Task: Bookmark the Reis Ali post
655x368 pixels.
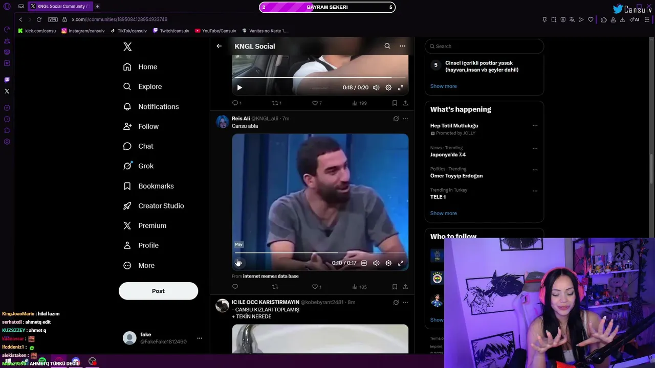Action: (395, 287)
